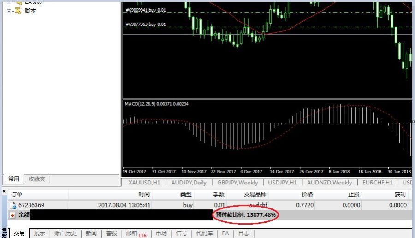Select the #69077363 buy order line label
This screenshot has width=415, height=238.
[x=146, y=24]
